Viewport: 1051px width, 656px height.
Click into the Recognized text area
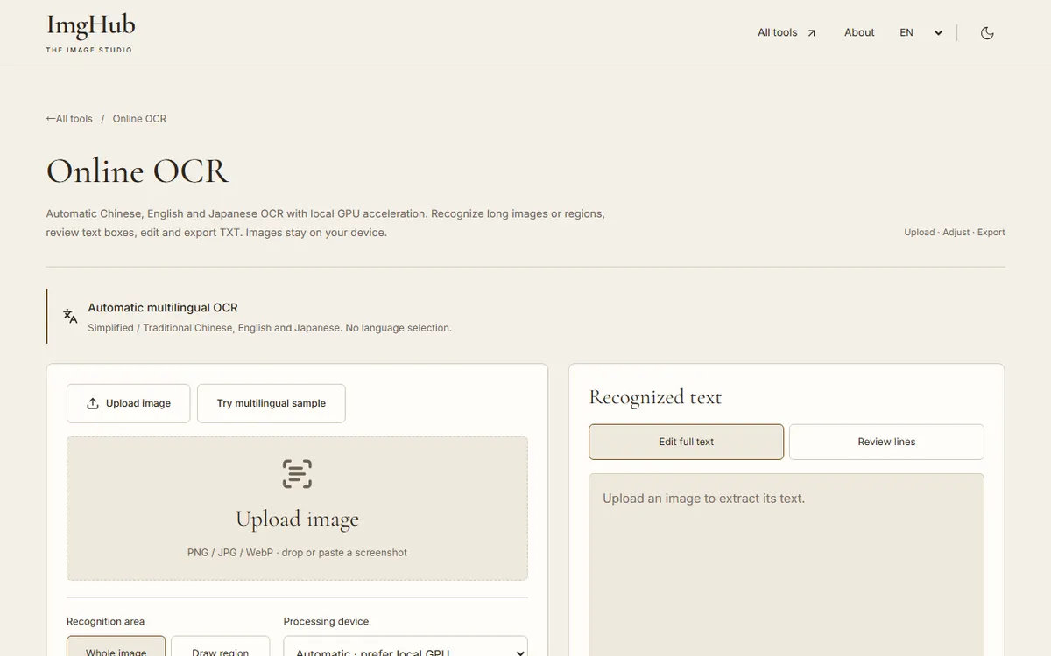[786, 565]
